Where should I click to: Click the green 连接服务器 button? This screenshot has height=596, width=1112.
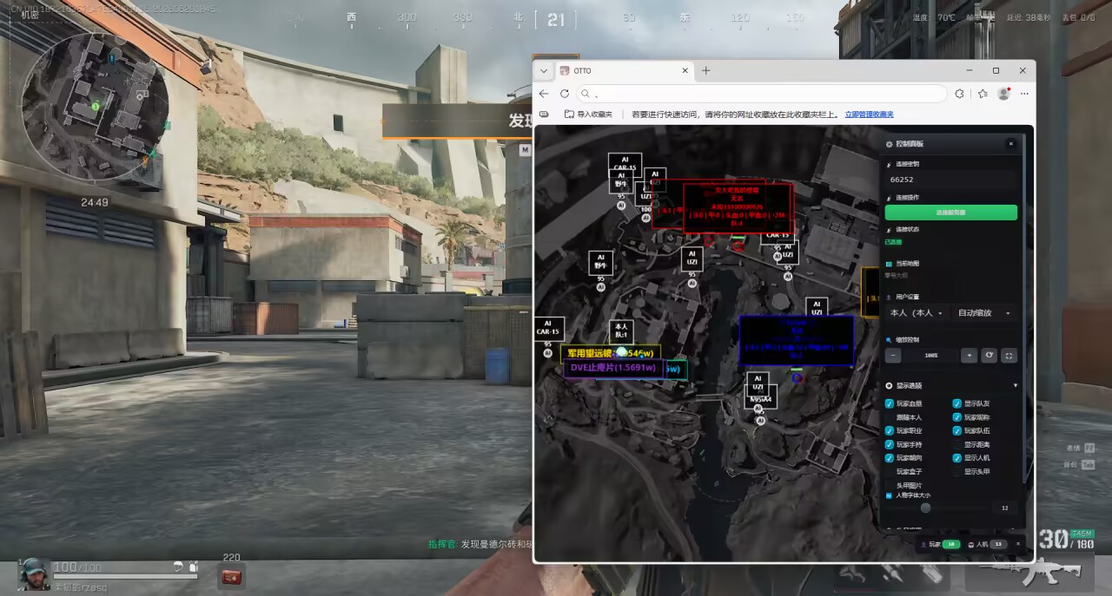950,212
